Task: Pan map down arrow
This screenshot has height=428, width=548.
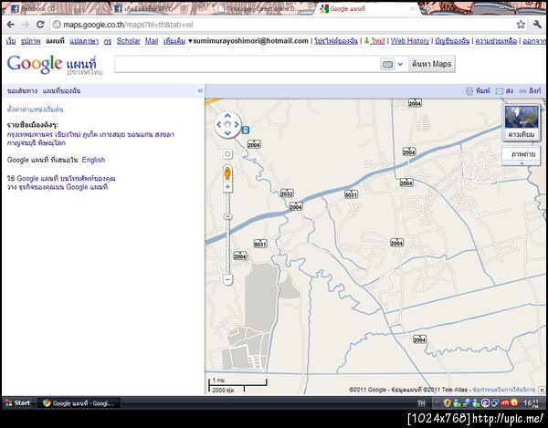Action: 227,133
